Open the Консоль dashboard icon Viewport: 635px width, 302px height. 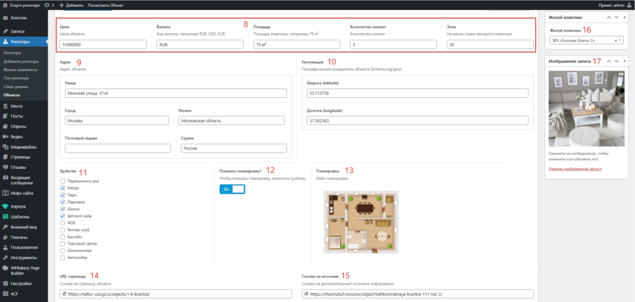pyautogui.click(x=5, y=18)
